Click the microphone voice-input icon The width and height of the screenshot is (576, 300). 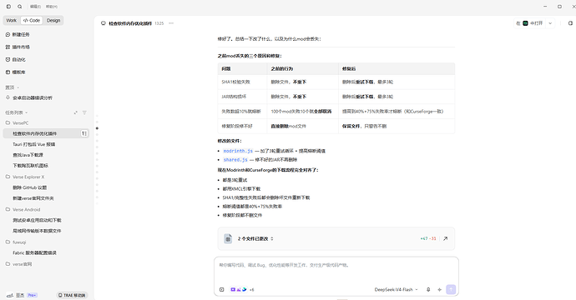point(428,290)
